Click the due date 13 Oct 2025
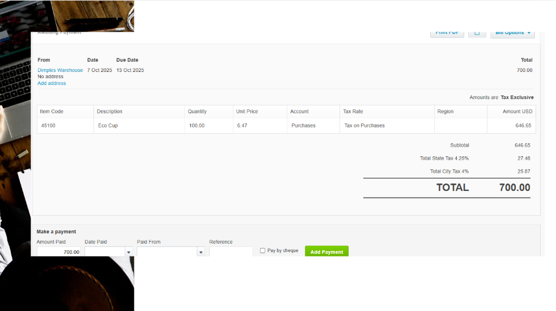The image size is (556, 311). tap(130, 70)
